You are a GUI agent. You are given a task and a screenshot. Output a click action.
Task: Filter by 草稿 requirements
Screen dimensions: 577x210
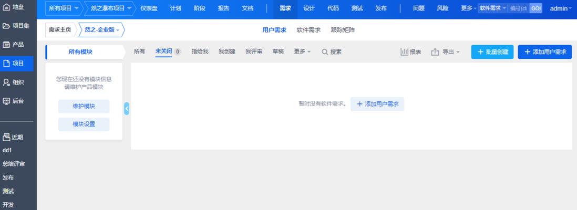click(278, 52)
